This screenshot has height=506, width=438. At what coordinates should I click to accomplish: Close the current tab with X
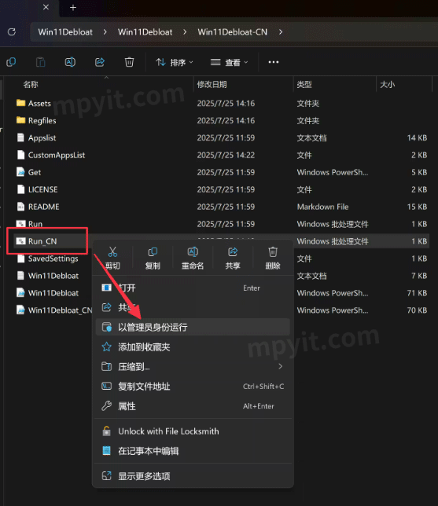coord(46,7)
